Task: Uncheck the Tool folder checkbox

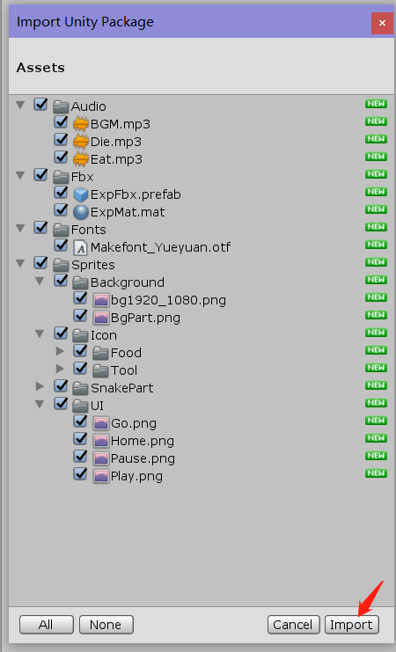Action: (x=80, y=368)
